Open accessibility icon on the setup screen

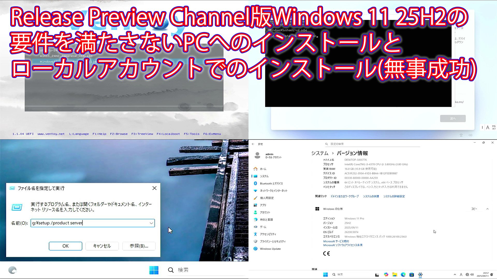tap(461, 135)
